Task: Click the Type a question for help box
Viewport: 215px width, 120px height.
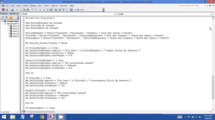Action: (190, 6)
